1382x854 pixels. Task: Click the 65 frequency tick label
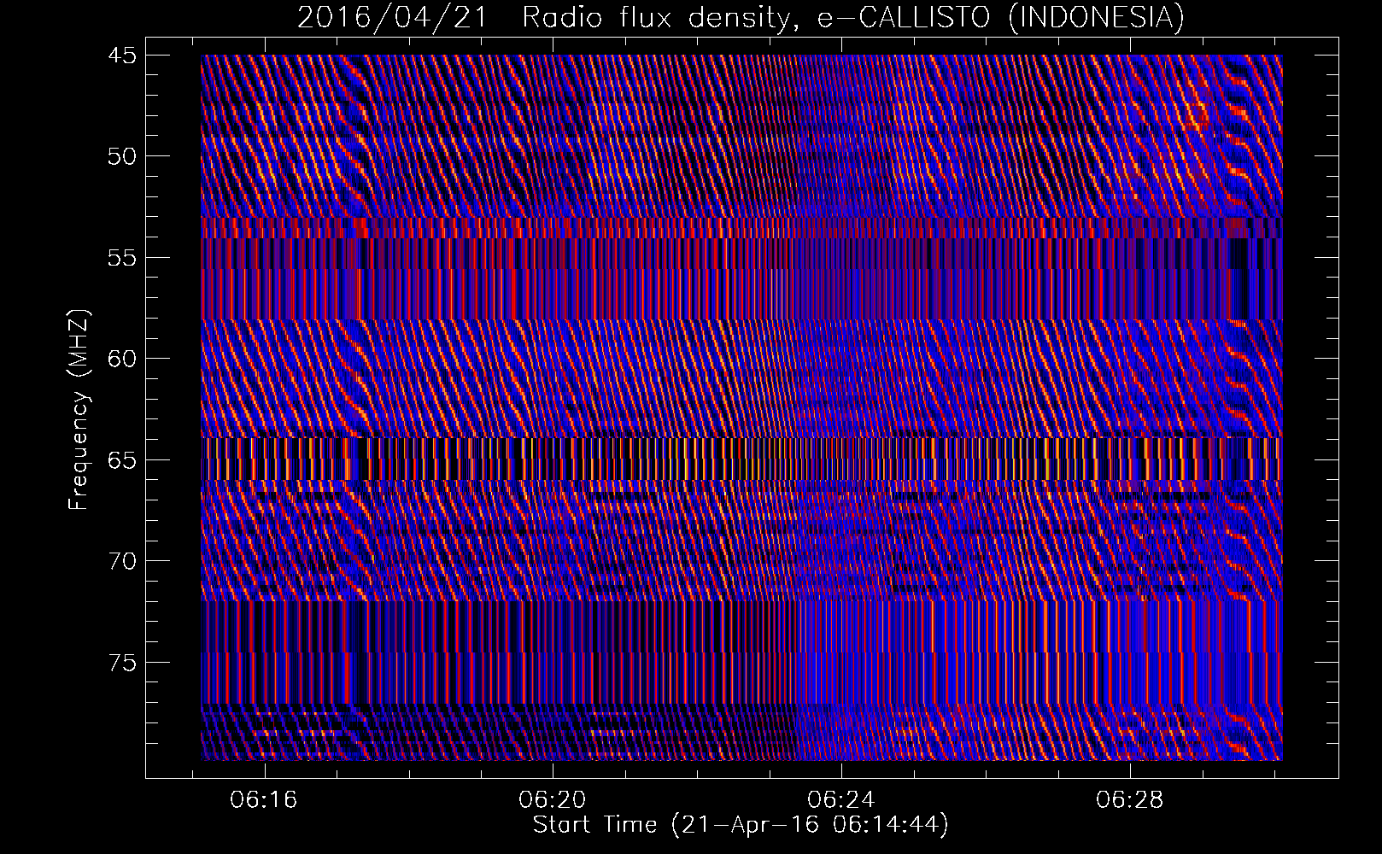[x=121, y=460]
